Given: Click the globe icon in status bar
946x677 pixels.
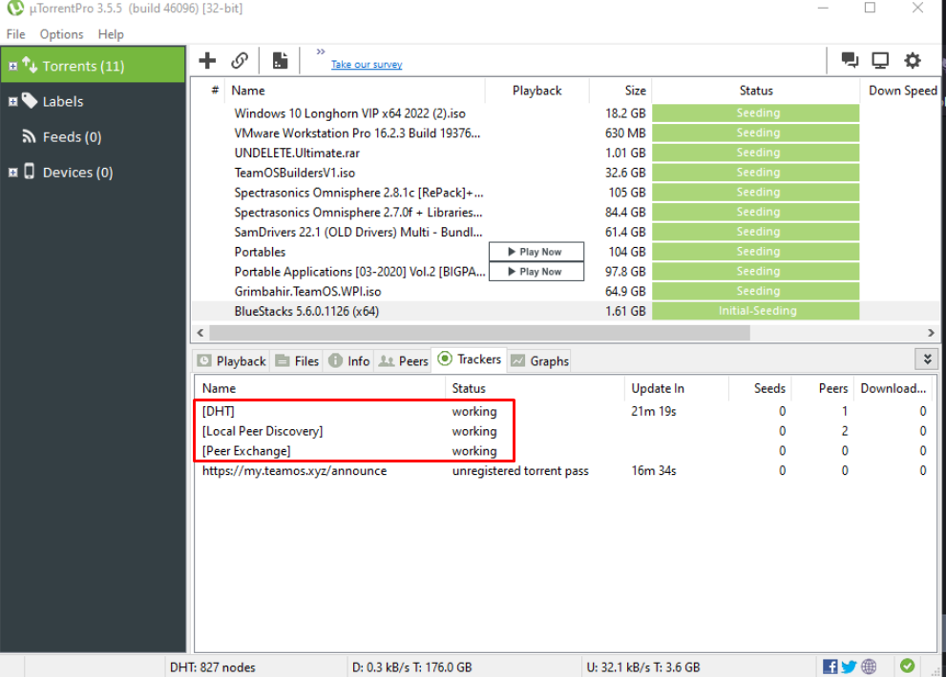Looking at the screenshot, I should [x=869, y=667].
